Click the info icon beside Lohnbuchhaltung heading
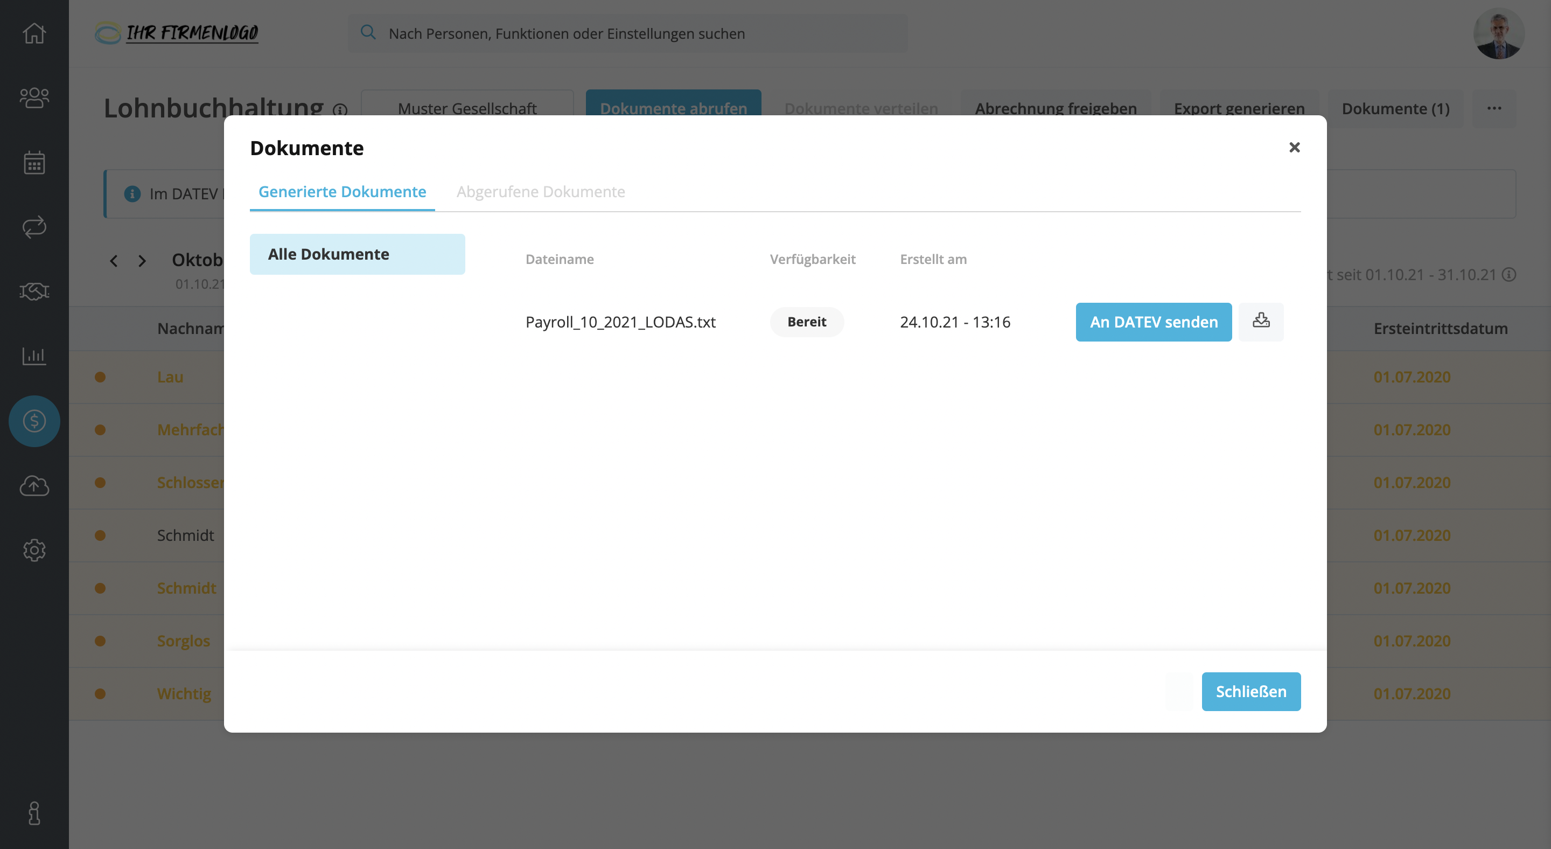 340,110
